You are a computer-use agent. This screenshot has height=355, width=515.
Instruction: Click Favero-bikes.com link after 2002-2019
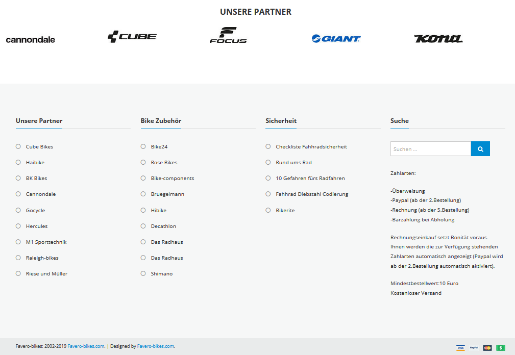tap(86, 346)
